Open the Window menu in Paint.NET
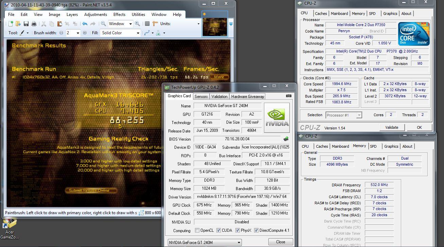 [x=159, y=15]
